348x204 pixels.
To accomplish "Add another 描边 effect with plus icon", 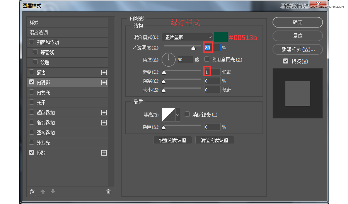I will point(104,72).
